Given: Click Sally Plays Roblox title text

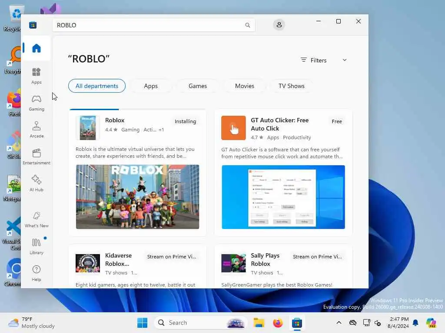Looking at the screenshot, I should click(265, 260).
